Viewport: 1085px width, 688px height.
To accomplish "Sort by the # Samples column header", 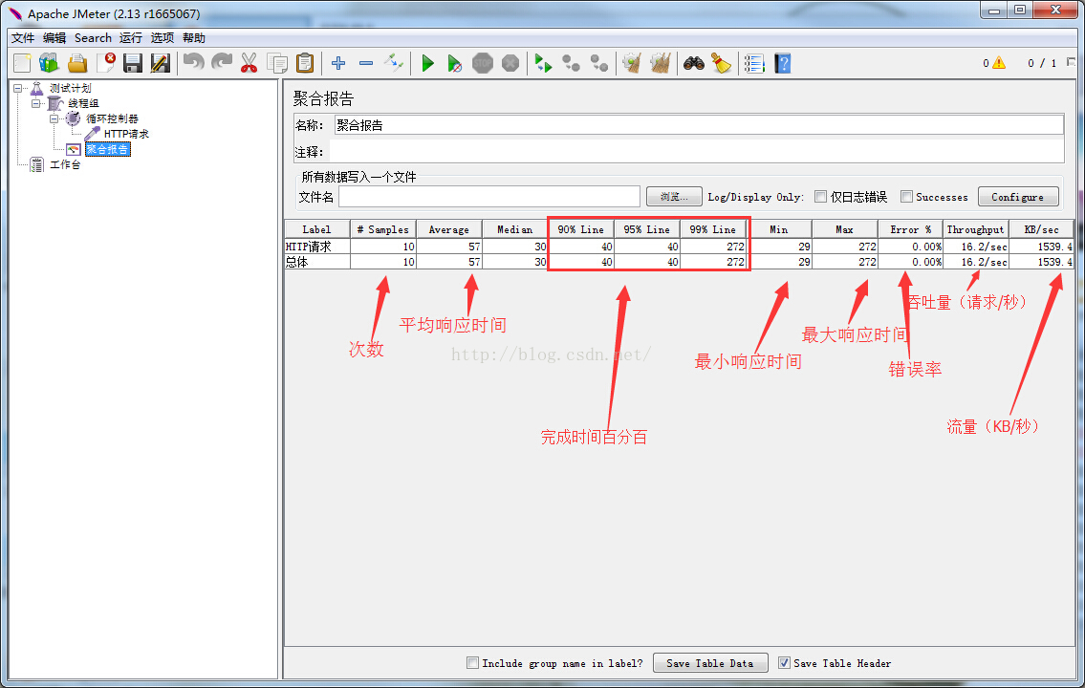I will click(x=383, y=229).
